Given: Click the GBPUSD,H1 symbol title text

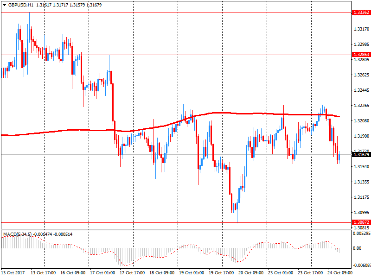Looking at the screenshot, I should click(x=21, y=5).
